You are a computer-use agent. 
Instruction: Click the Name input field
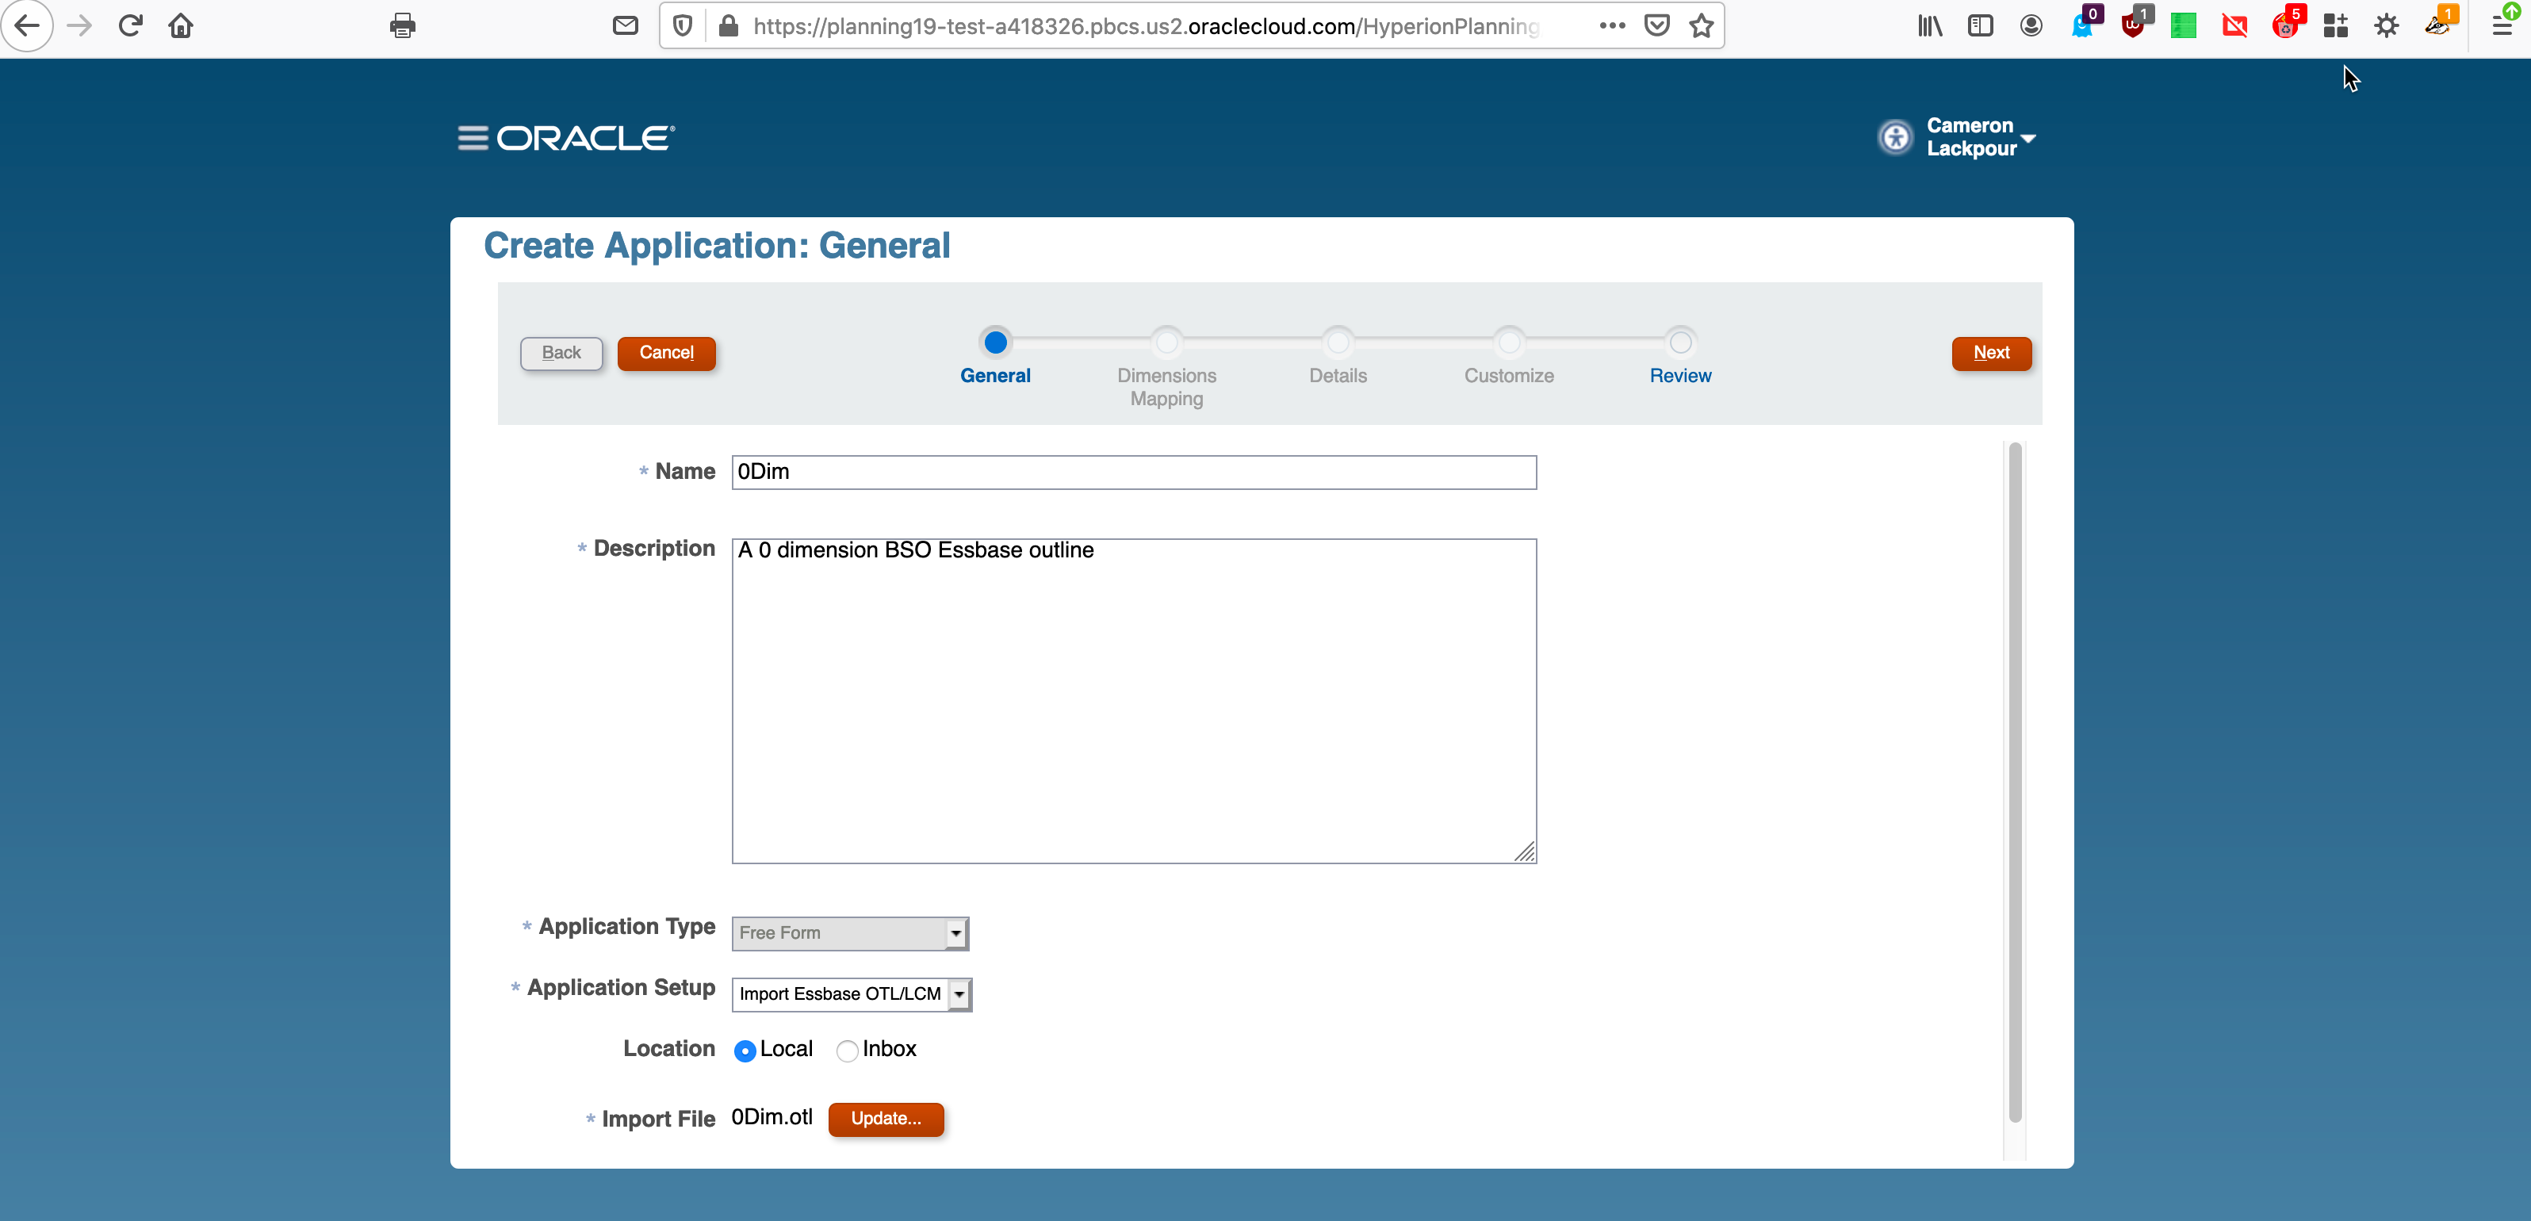coord(1133,472)
